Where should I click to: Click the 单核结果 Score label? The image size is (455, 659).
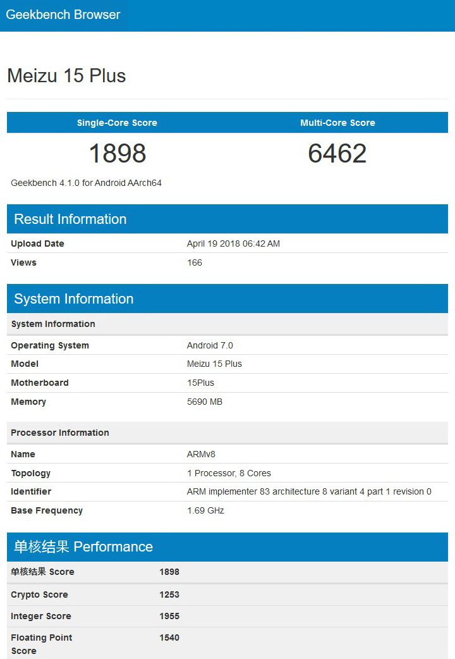click(x=42, y=572)
